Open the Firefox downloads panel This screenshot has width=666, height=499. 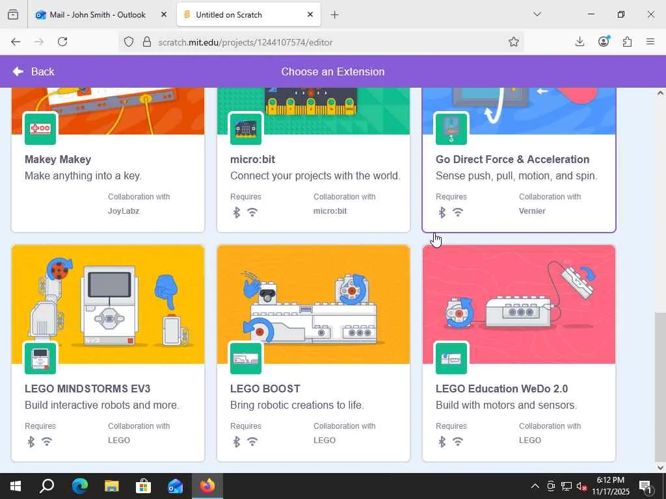click(579, 42)
